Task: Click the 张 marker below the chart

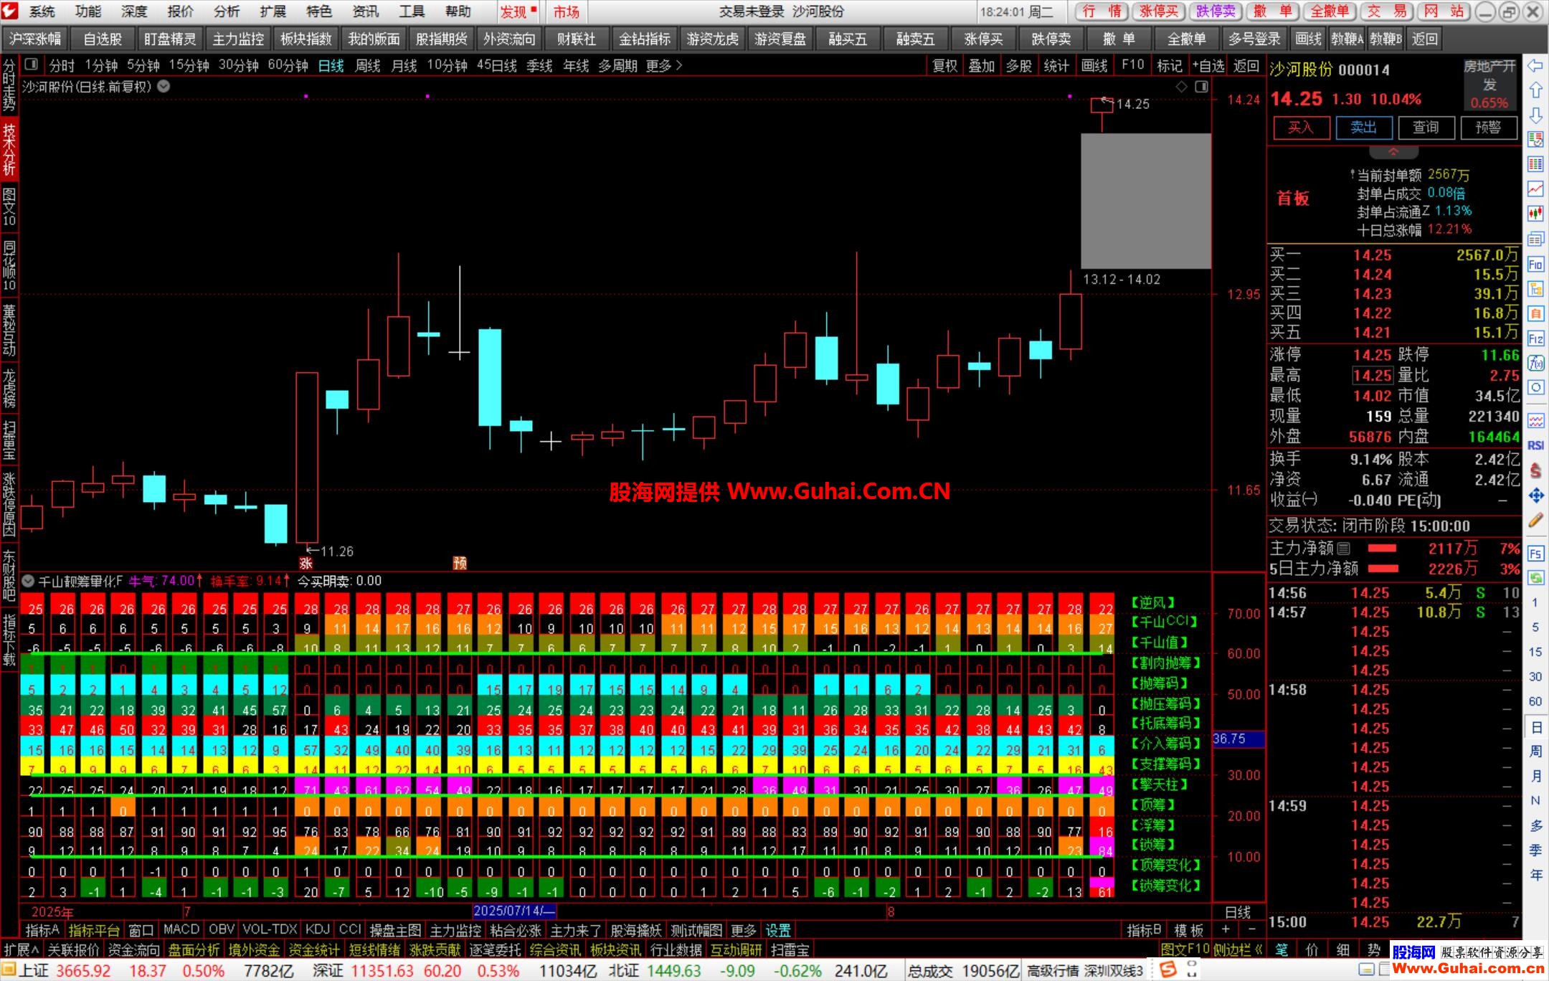Action: (306, 563)
